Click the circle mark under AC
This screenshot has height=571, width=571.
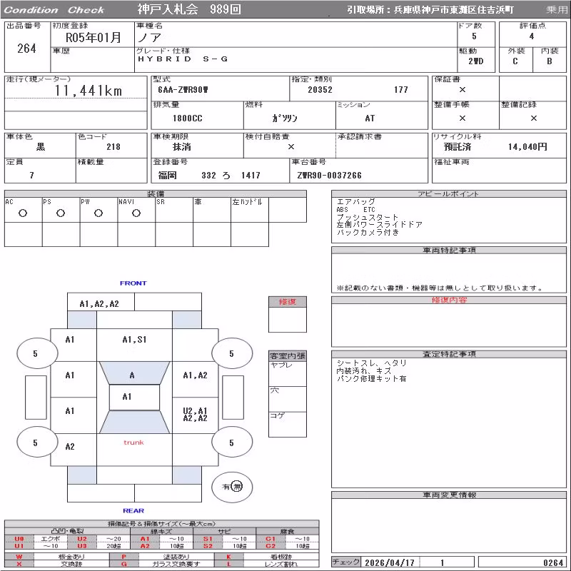23,213
